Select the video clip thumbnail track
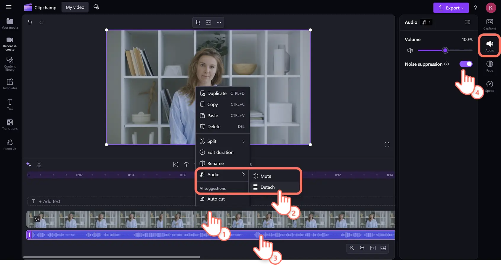 tap(211, 219)
